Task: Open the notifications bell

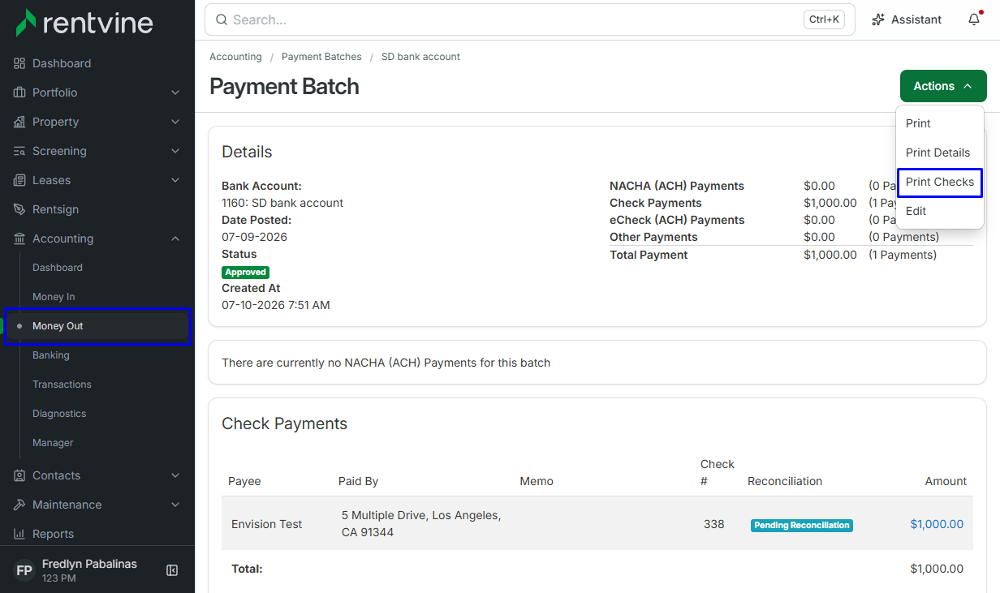Action: tap(974, 19)
